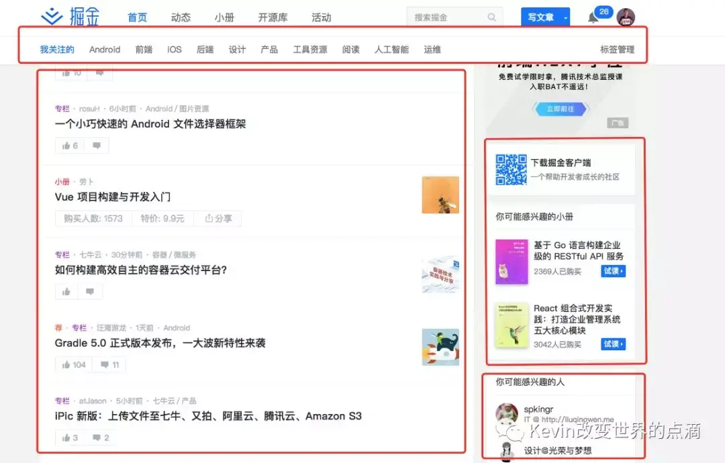Select the iOS category tab

pos(175,50)
